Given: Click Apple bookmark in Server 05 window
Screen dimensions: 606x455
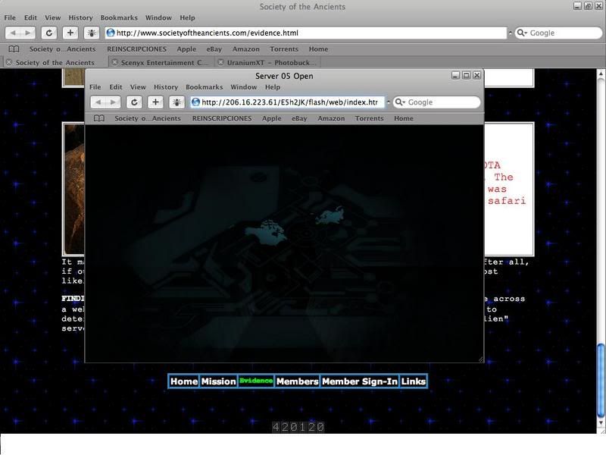Looking at the screenshot, I should 272,118.
